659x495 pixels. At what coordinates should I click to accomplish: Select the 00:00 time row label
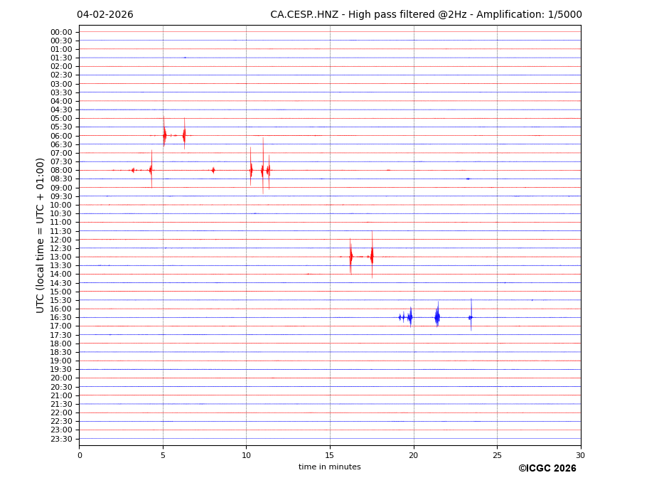(61, 32)
